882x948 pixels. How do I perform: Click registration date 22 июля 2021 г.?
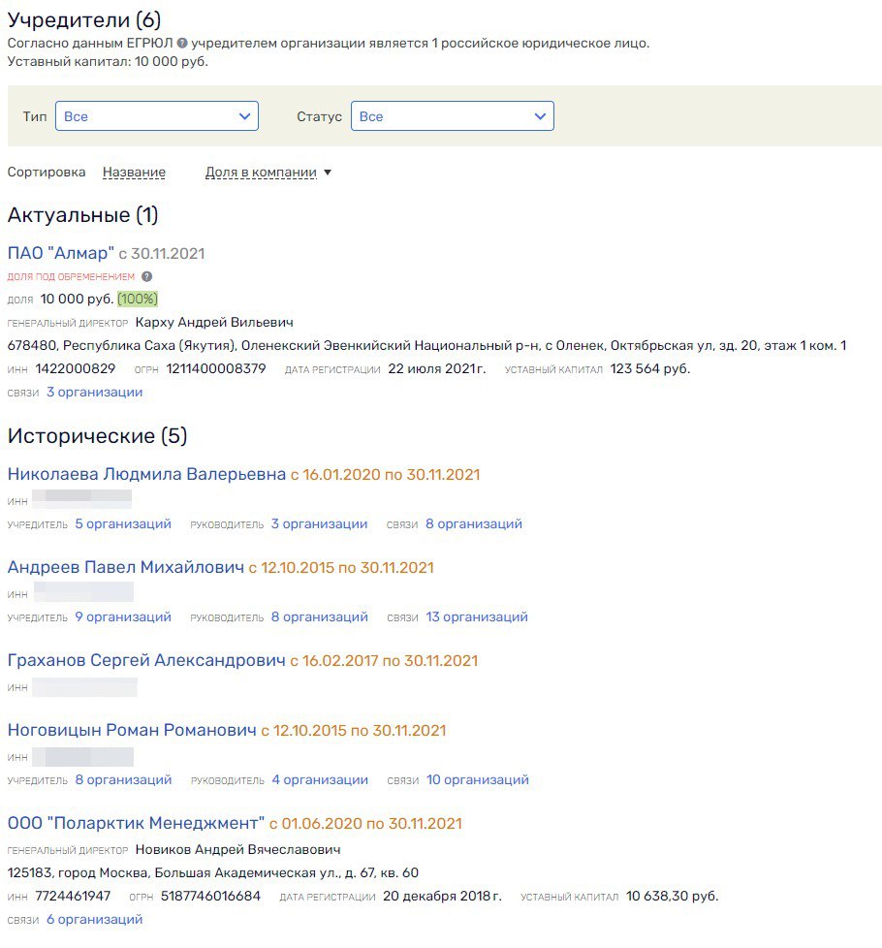[436, 368]
